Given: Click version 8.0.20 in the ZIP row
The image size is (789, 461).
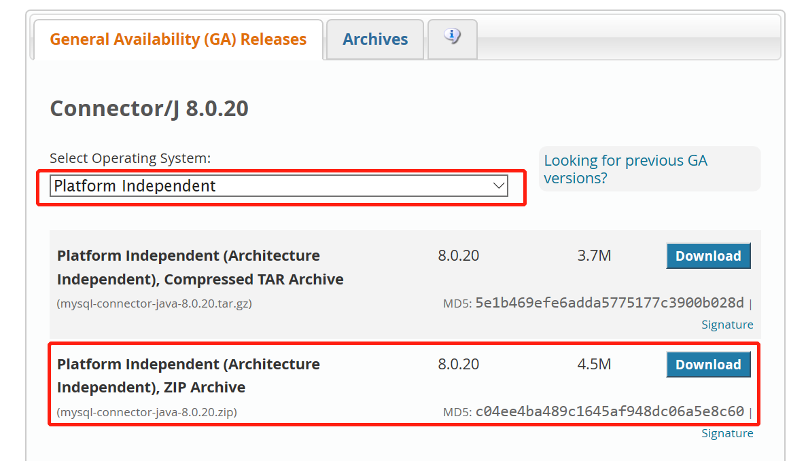Looking at the screenshot, I should tap(459, 364).
